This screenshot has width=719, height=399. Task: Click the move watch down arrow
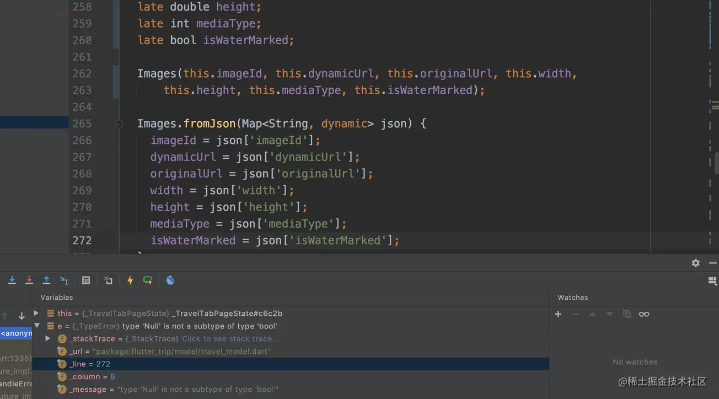point(609,314)
